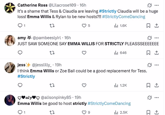Open amy's profile avatar
Viewport: 165px width, 115px height.
click(x=10, y=41)
